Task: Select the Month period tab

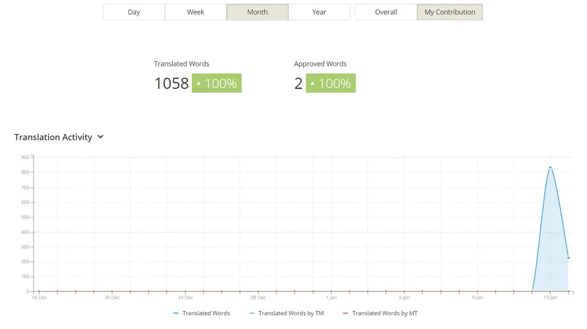Action: coord(257,12)
